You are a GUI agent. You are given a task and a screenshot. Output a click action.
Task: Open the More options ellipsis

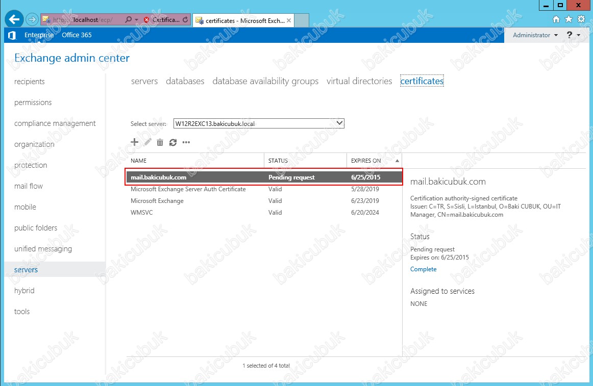coord(186,142)
